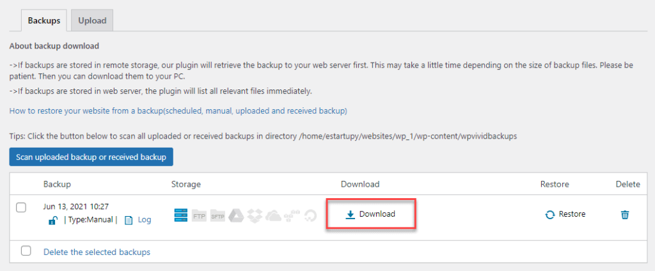Check the select-all box beside Delete the selected backups
The height and width of the screenshot is (271, 655).
26,251
